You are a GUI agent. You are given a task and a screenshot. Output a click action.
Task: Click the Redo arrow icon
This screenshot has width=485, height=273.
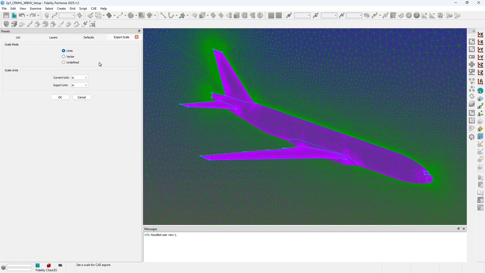(33, 15)
